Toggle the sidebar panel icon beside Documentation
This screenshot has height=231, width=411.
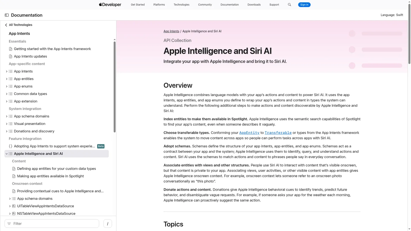coord(7,15)
